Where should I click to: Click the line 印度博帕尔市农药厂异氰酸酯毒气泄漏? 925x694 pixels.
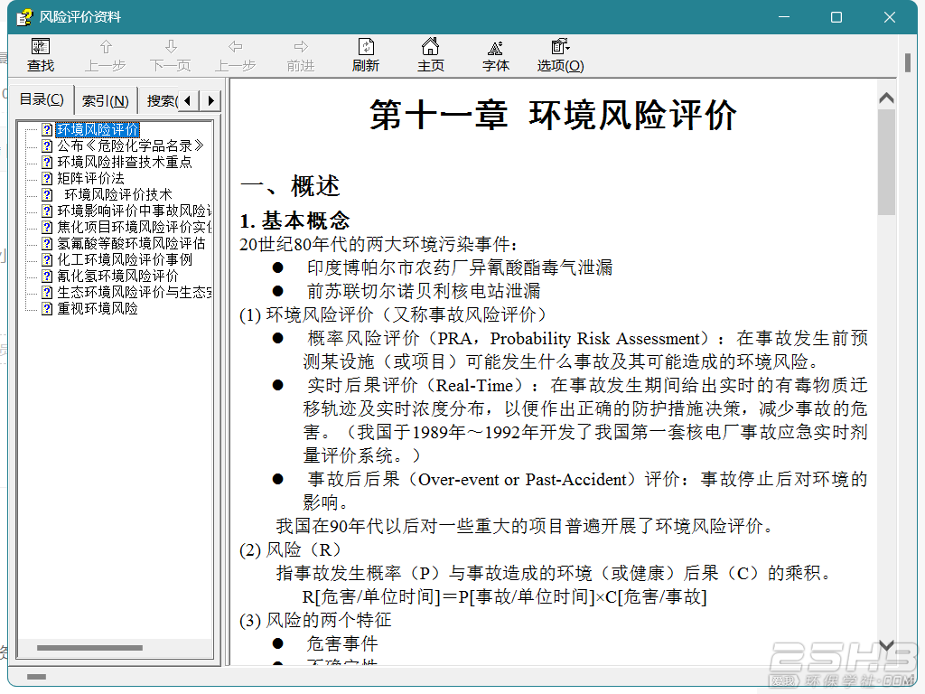tap(460, 267)
